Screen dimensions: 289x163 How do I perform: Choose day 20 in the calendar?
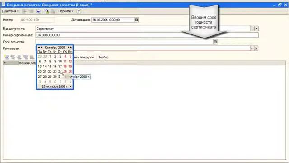pyautogui.click(x=40, y=72)
